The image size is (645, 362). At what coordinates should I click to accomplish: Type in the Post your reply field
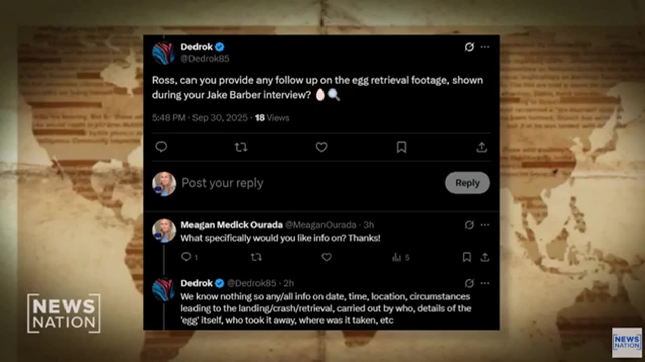(x=302, y=183)
